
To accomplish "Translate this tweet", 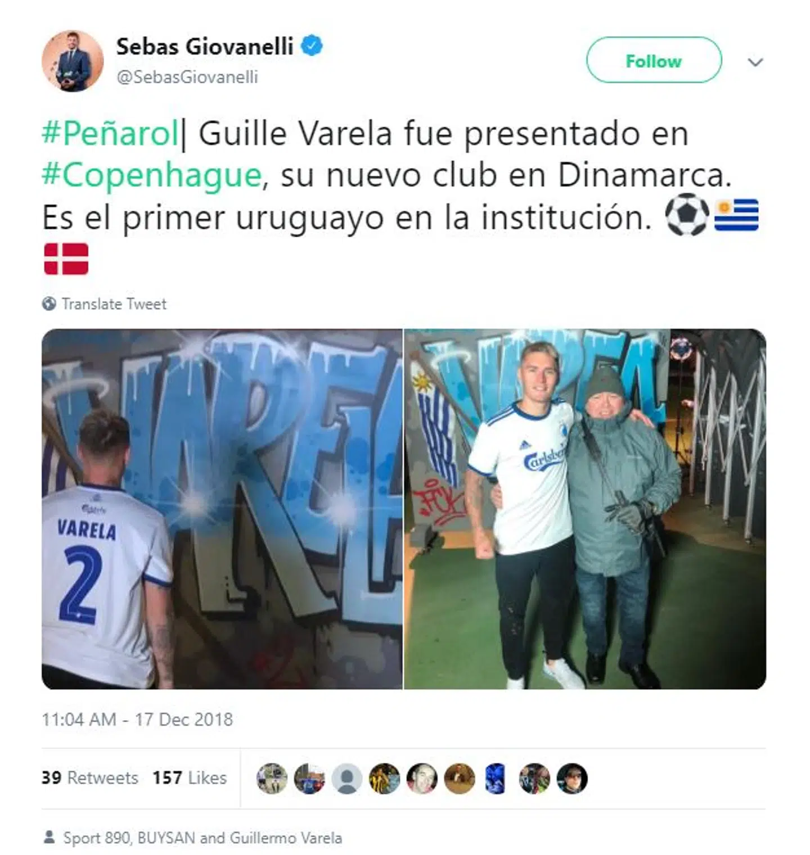I will click(x=114, y=304).
